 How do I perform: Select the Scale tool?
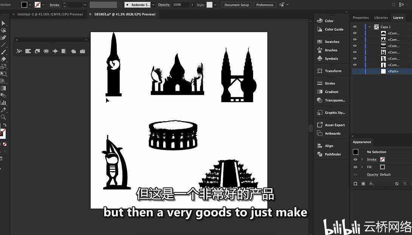point(3,66)
